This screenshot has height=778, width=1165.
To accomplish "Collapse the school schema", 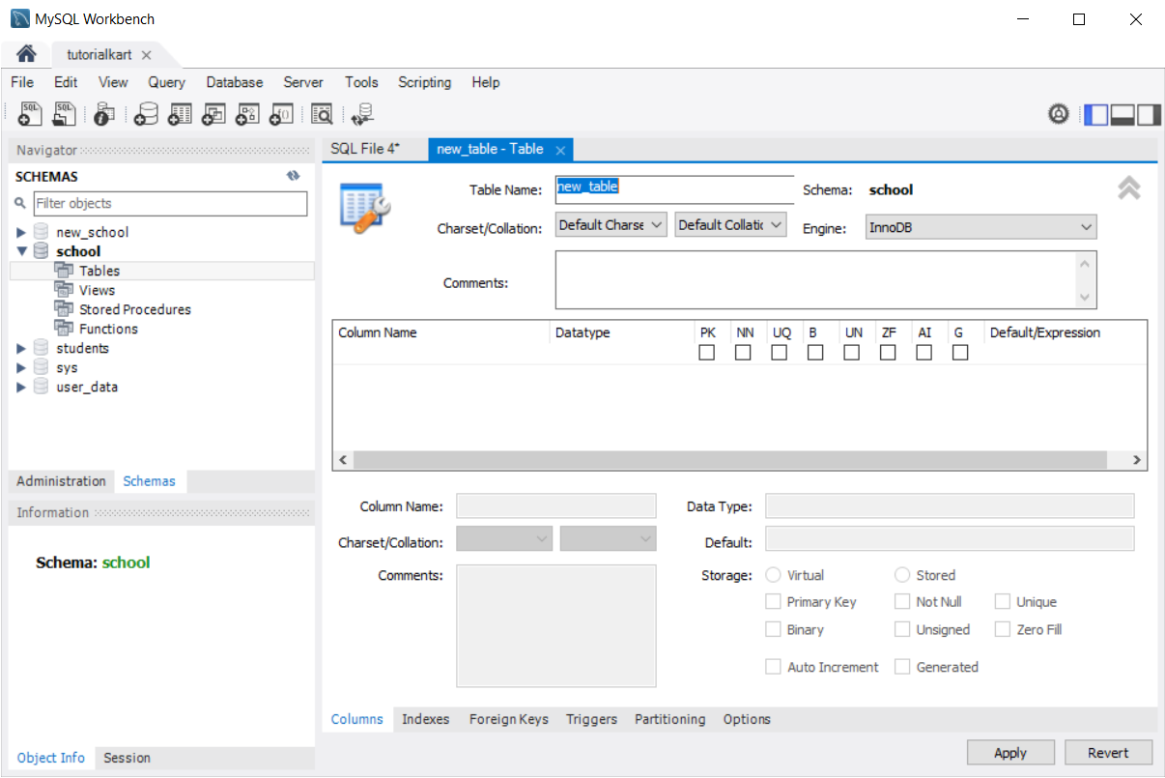I will click(21, 252).
